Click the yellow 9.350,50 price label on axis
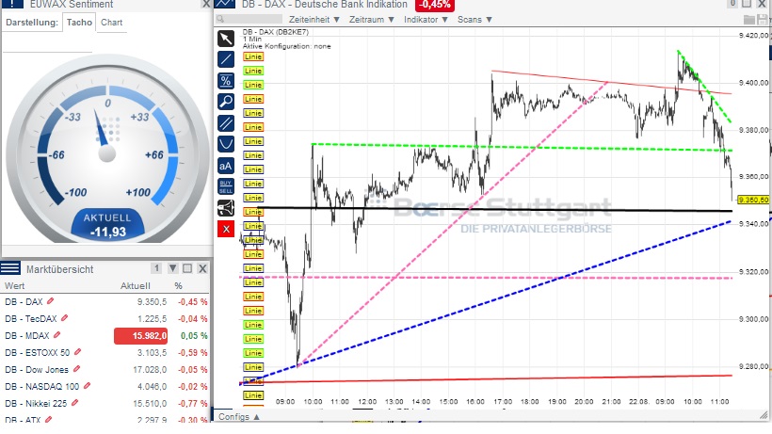Viewport: 772px width, 434px height. [x=754, y=200]
